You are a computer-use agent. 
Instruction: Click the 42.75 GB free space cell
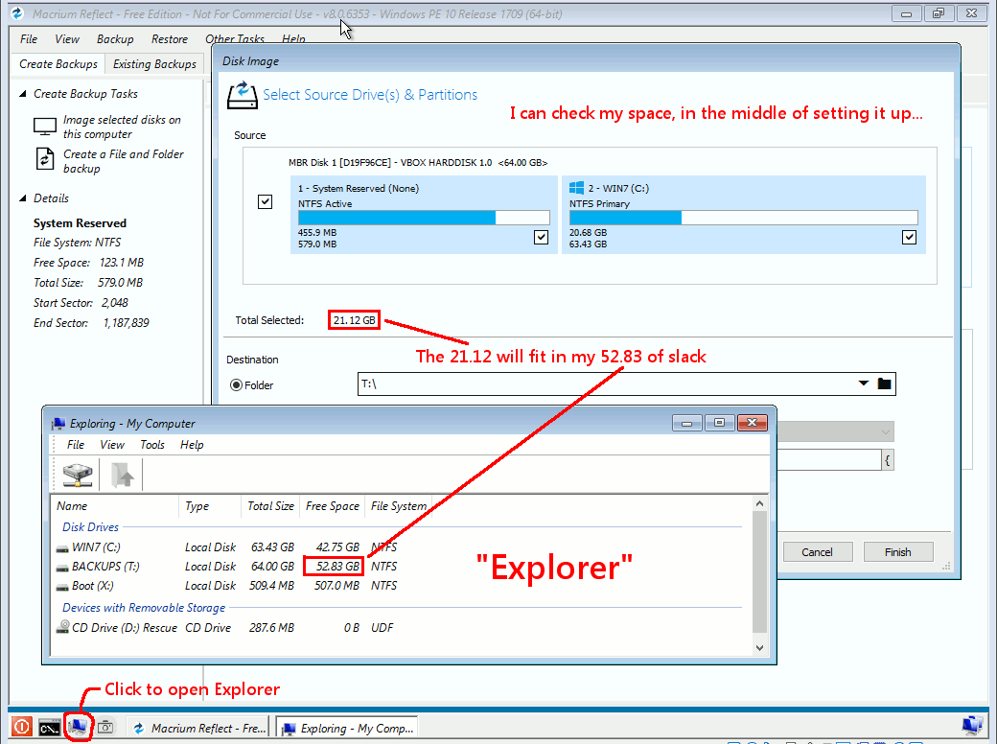click(337, 546)
